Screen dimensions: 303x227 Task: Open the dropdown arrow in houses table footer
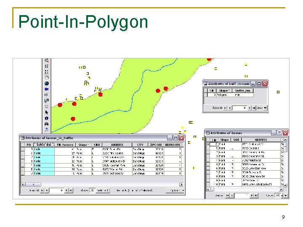coord(285,196)
